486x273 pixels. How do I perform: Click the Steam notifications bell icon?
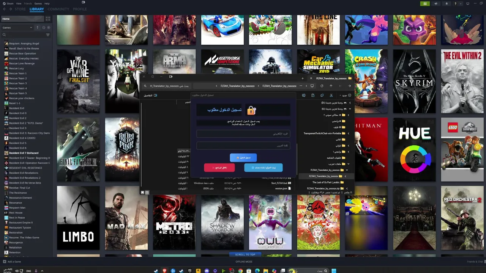[x=447, y=3]
